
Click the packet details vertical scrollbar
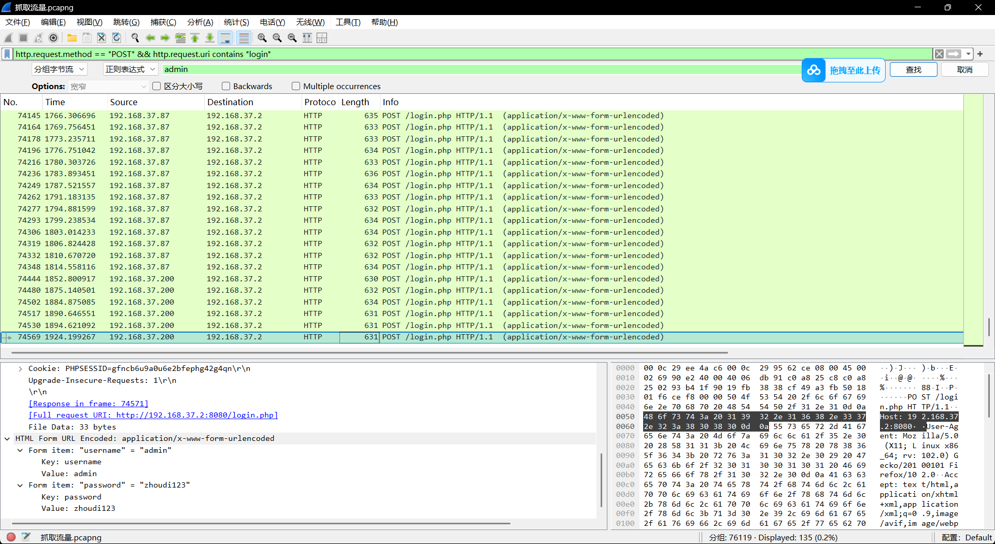coord(601,480)
